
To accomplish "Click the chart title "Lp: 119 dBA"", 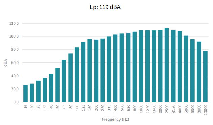I will (105, 7).
